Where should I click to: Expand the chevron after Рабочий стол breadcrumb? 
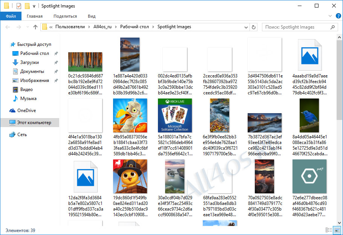pos(153,27)
